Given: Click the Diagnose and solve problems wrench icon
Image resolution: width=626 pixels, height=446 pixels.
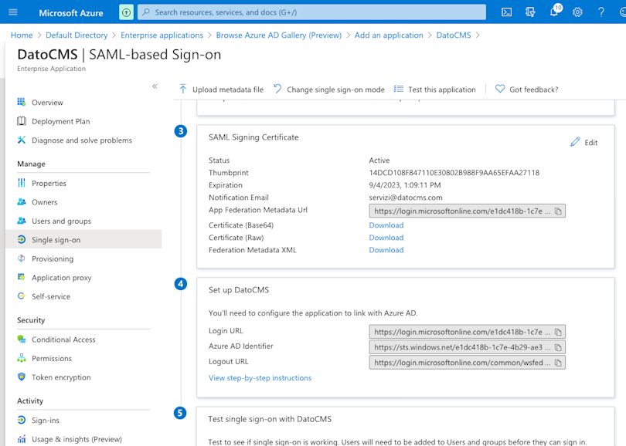Looking at the screenshot, I should 22,140.
